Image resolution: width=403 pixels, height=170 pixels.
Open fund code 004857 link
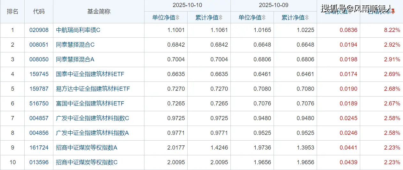click(39, 119)
